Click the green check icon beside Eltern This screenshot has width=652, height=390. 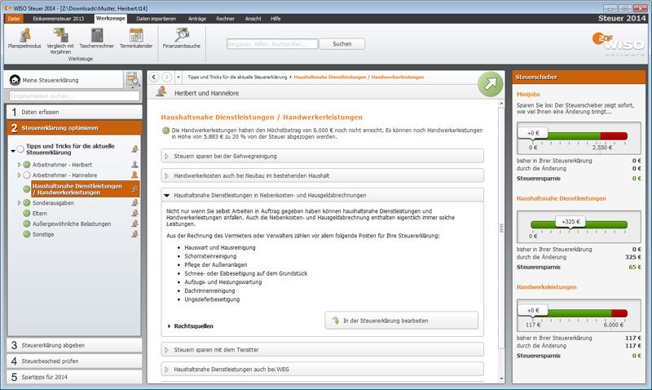click(x=27, y=213)
